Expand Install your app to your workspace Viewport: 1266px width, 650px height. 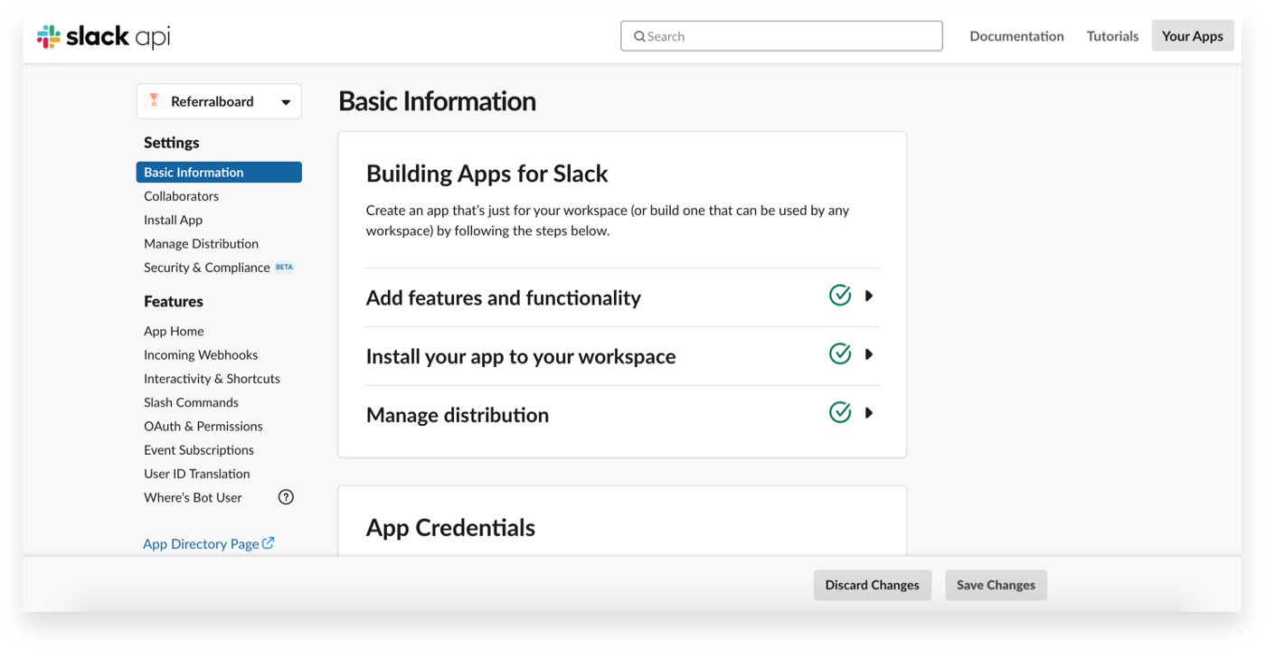pyautogui.click(x=869, y=354)
